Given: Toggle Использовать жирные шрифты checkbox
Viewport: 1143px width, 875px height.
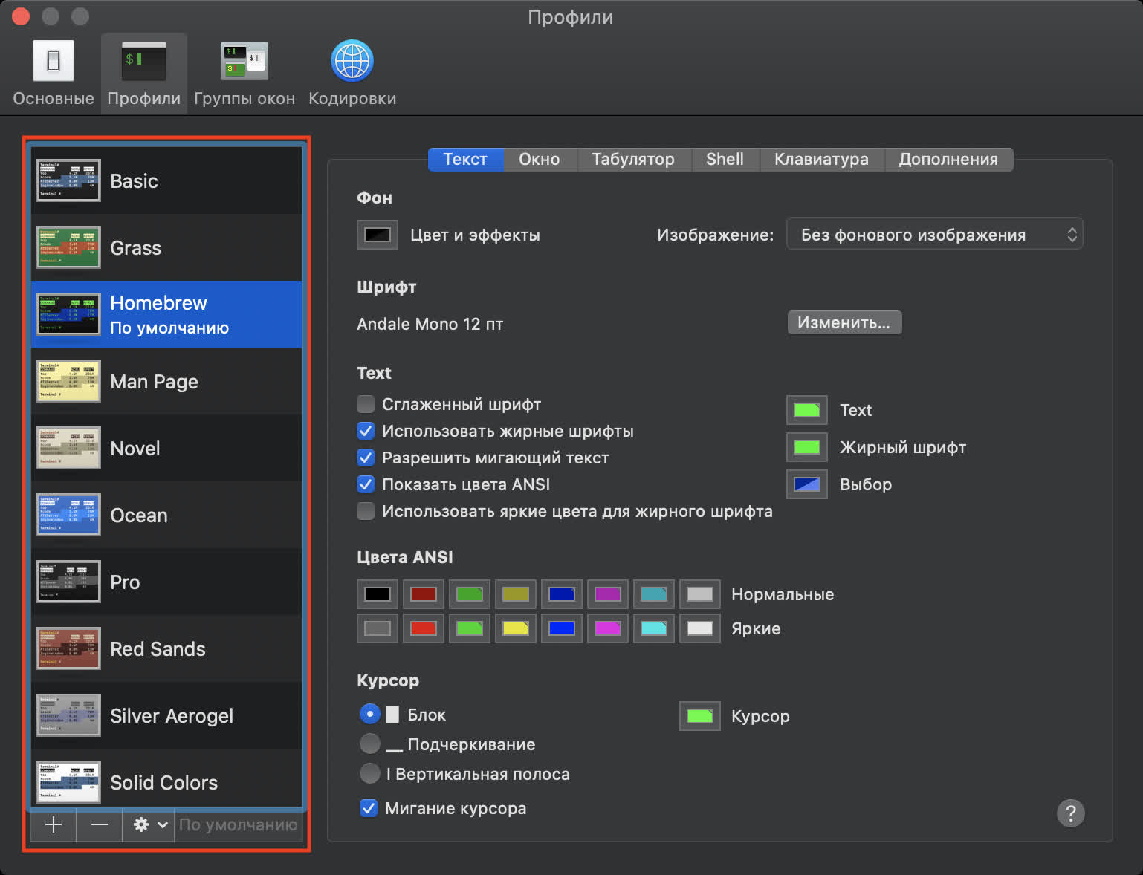Looking at the screenshot, I should pos(366,431).
